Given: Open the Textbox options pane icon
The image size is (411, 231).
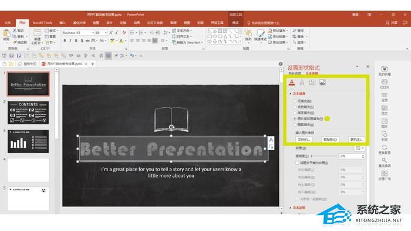Looking at the screenshot, I should coord(312,83).
